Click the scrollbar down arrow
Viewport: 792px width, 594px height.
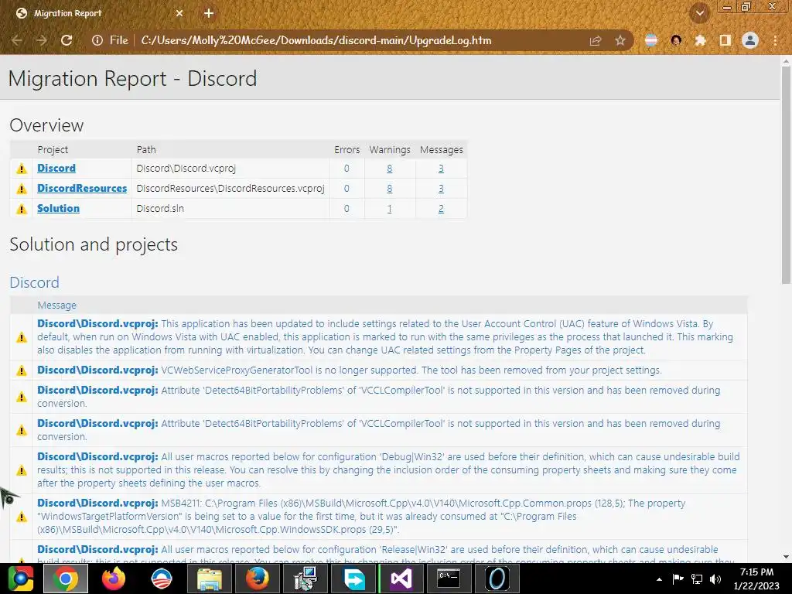click(786, 557)
